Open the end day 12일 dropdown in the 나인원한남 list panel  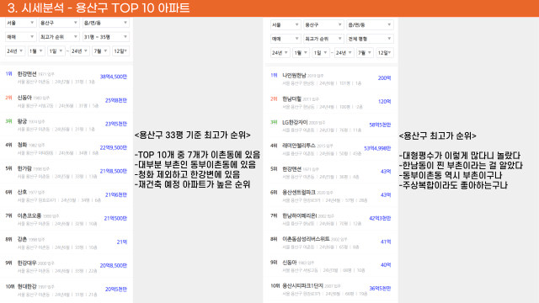click(x=385, y=52)
